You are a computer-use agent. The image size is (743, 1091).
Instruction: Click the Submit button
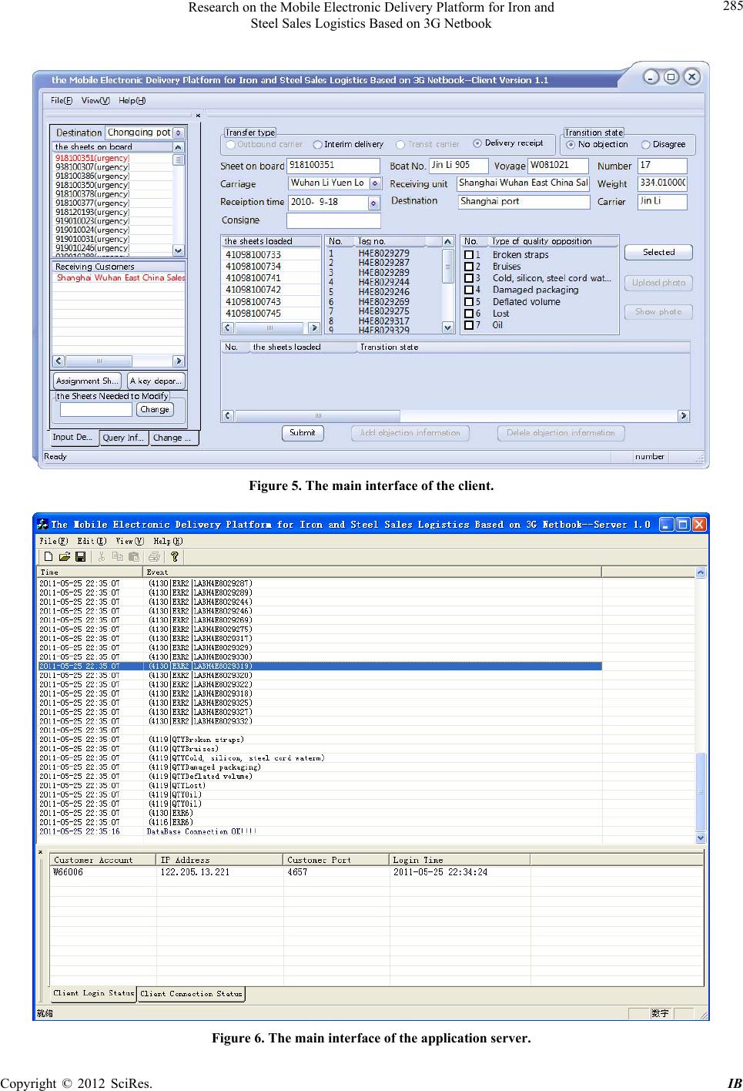(x=303, y=433)
